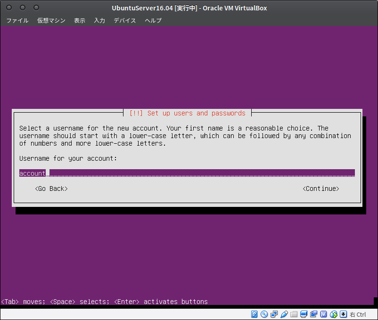Focus the username input field
This screenshot has width=378, height=320.
(x=187, y=173)
